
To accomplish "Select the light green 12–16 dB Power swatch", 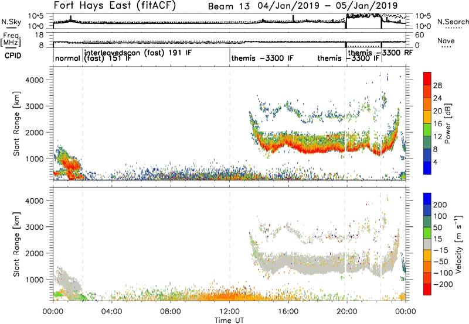I will (x=427, y=130).
